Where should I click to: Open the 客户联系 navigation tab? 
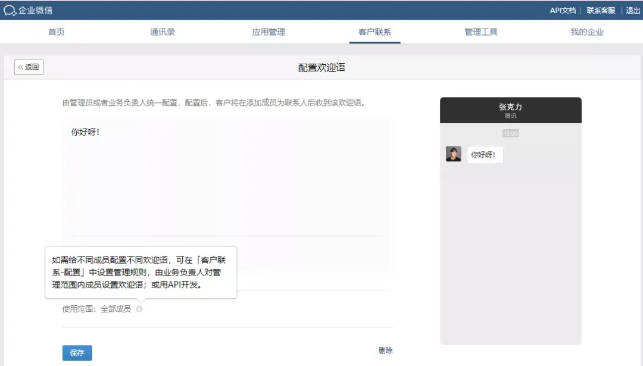tap(374, 33)
